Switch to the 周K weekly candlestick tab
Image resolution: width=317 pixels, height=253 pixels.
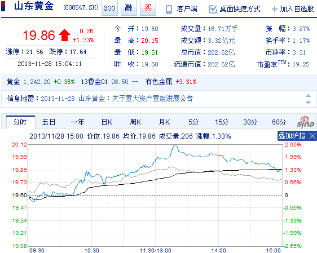tap(135, 122)
